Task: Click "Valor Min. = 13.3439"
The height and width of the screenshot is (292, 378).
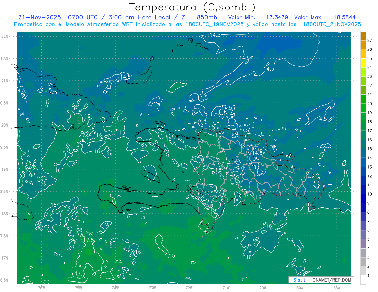Action: (259, 17)
